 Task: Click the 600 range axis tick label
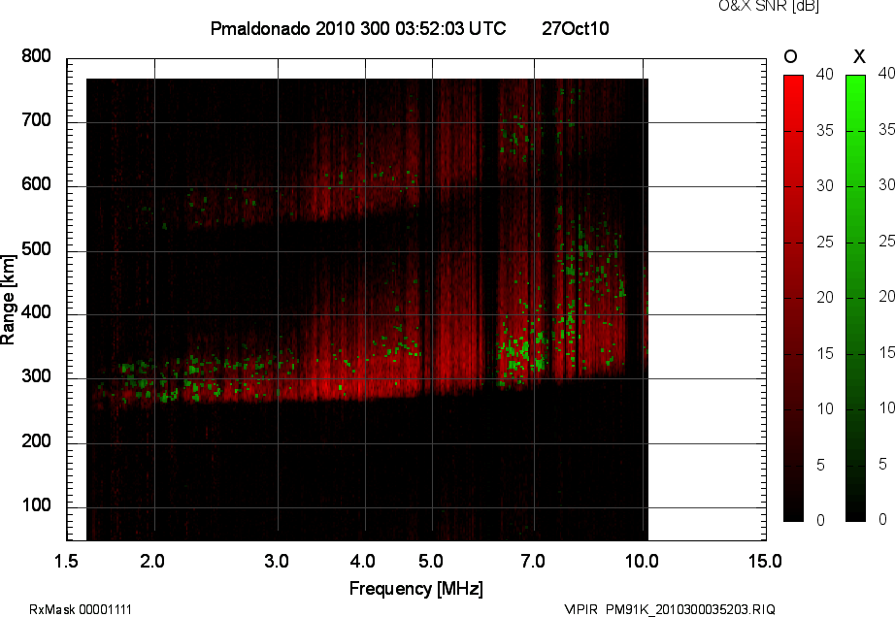(36, 184)
